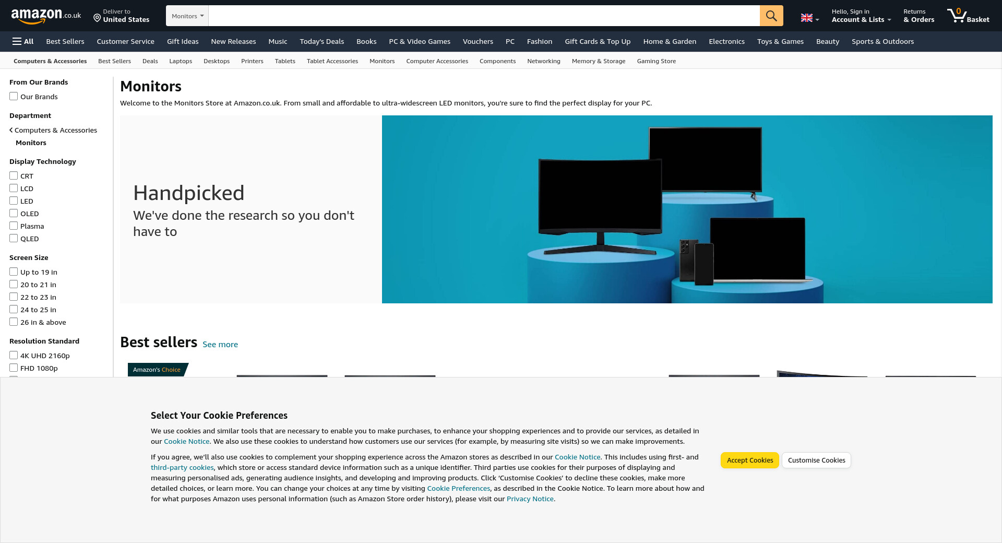Tick the Our Brands checkbox
Viewport: 1002px width, 543px height.
pos(14,96)
